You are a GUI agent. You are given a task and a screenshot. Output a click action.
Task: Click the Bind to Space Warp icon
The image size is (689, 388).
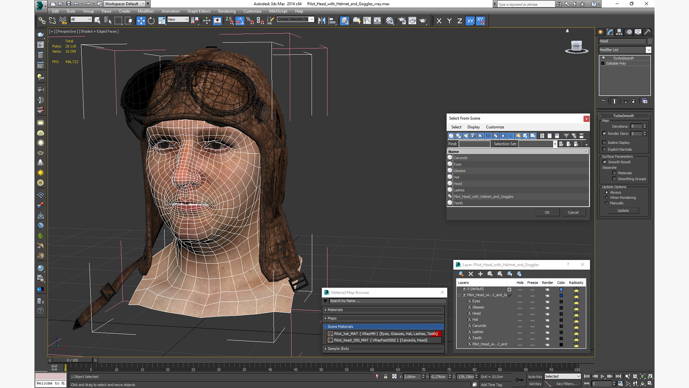pyautogui.click(x=63, y=21)
